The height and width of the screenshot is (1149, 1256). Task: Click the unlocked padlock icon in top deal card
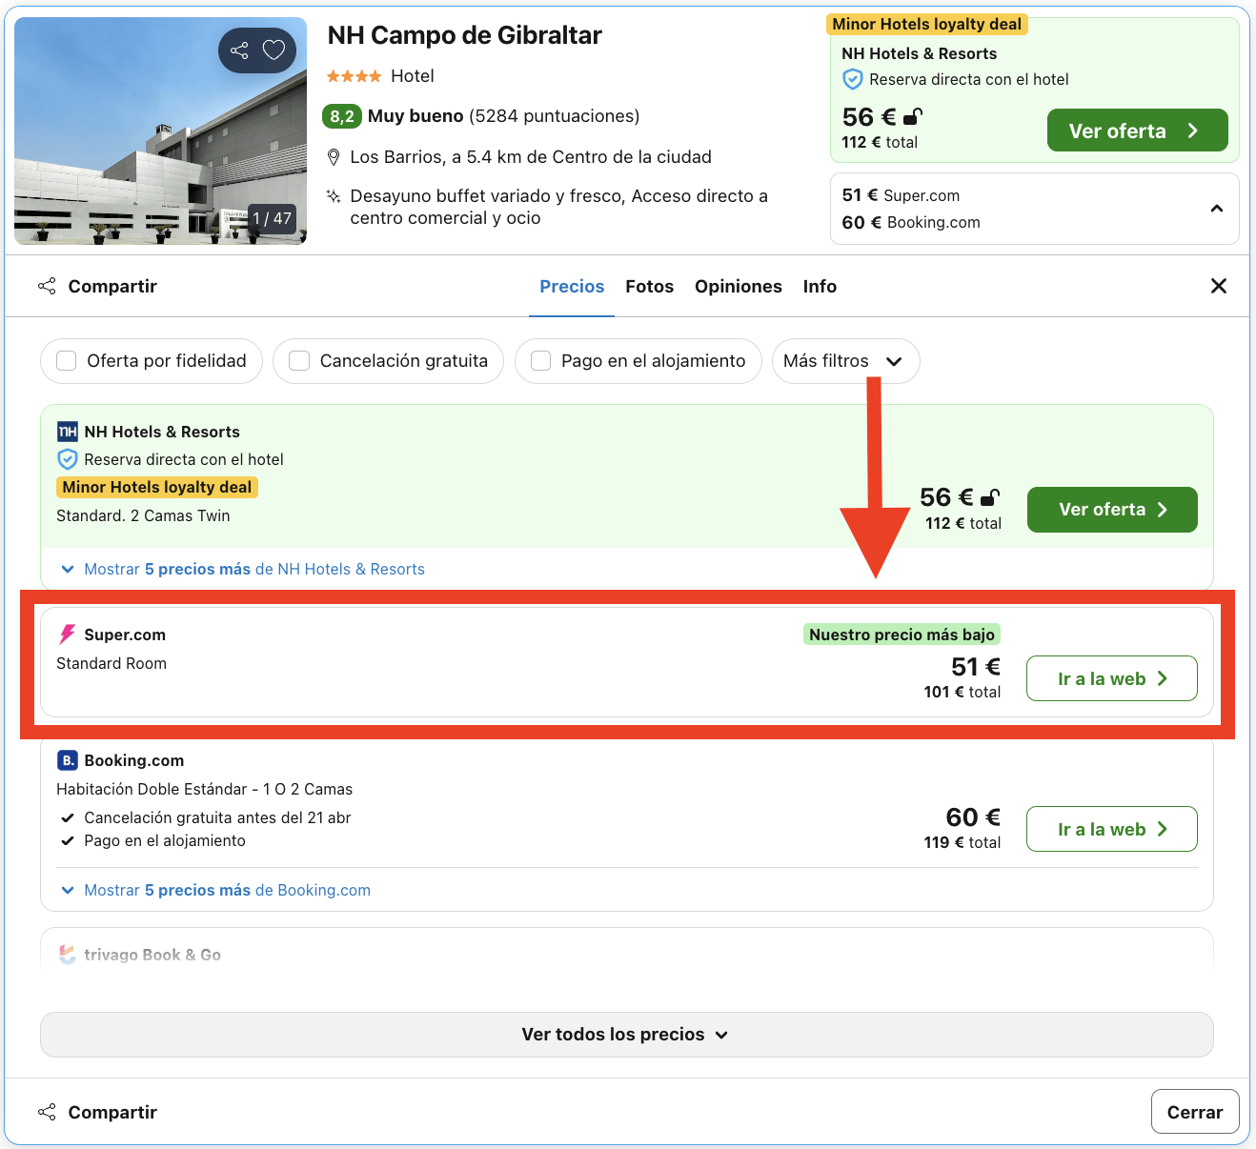[913, 117]
